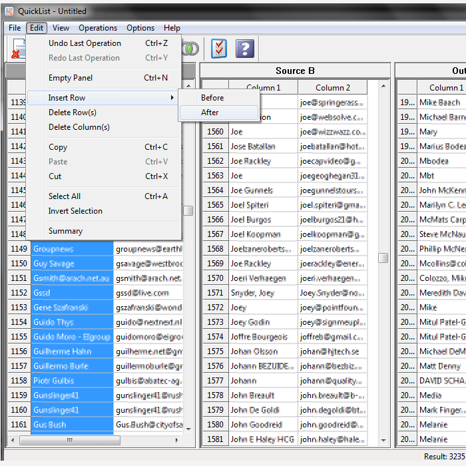466x466 pixels.
Task: Select the Piotr Gulbis cell
Action: pyautogui.click(x=72, y=381)
